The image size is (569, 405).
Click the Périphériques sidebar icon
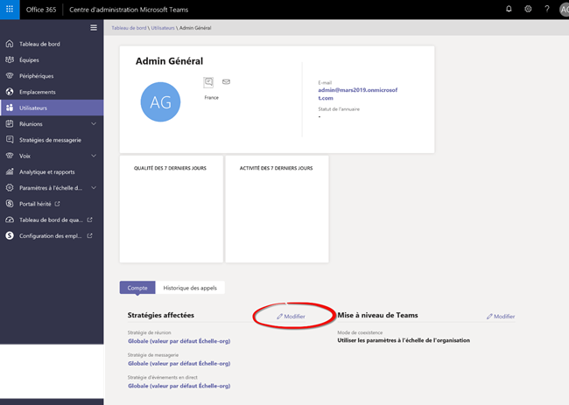(10, 76)
